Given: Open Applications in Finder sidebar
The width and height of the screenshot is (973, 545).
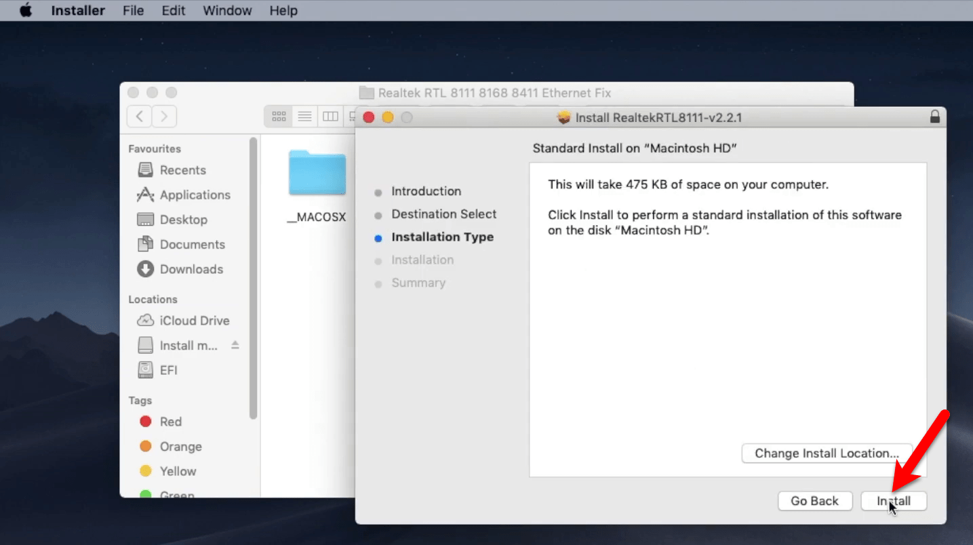Looking at the screenshot, I should pyautogui.click(x=183, y=195).
